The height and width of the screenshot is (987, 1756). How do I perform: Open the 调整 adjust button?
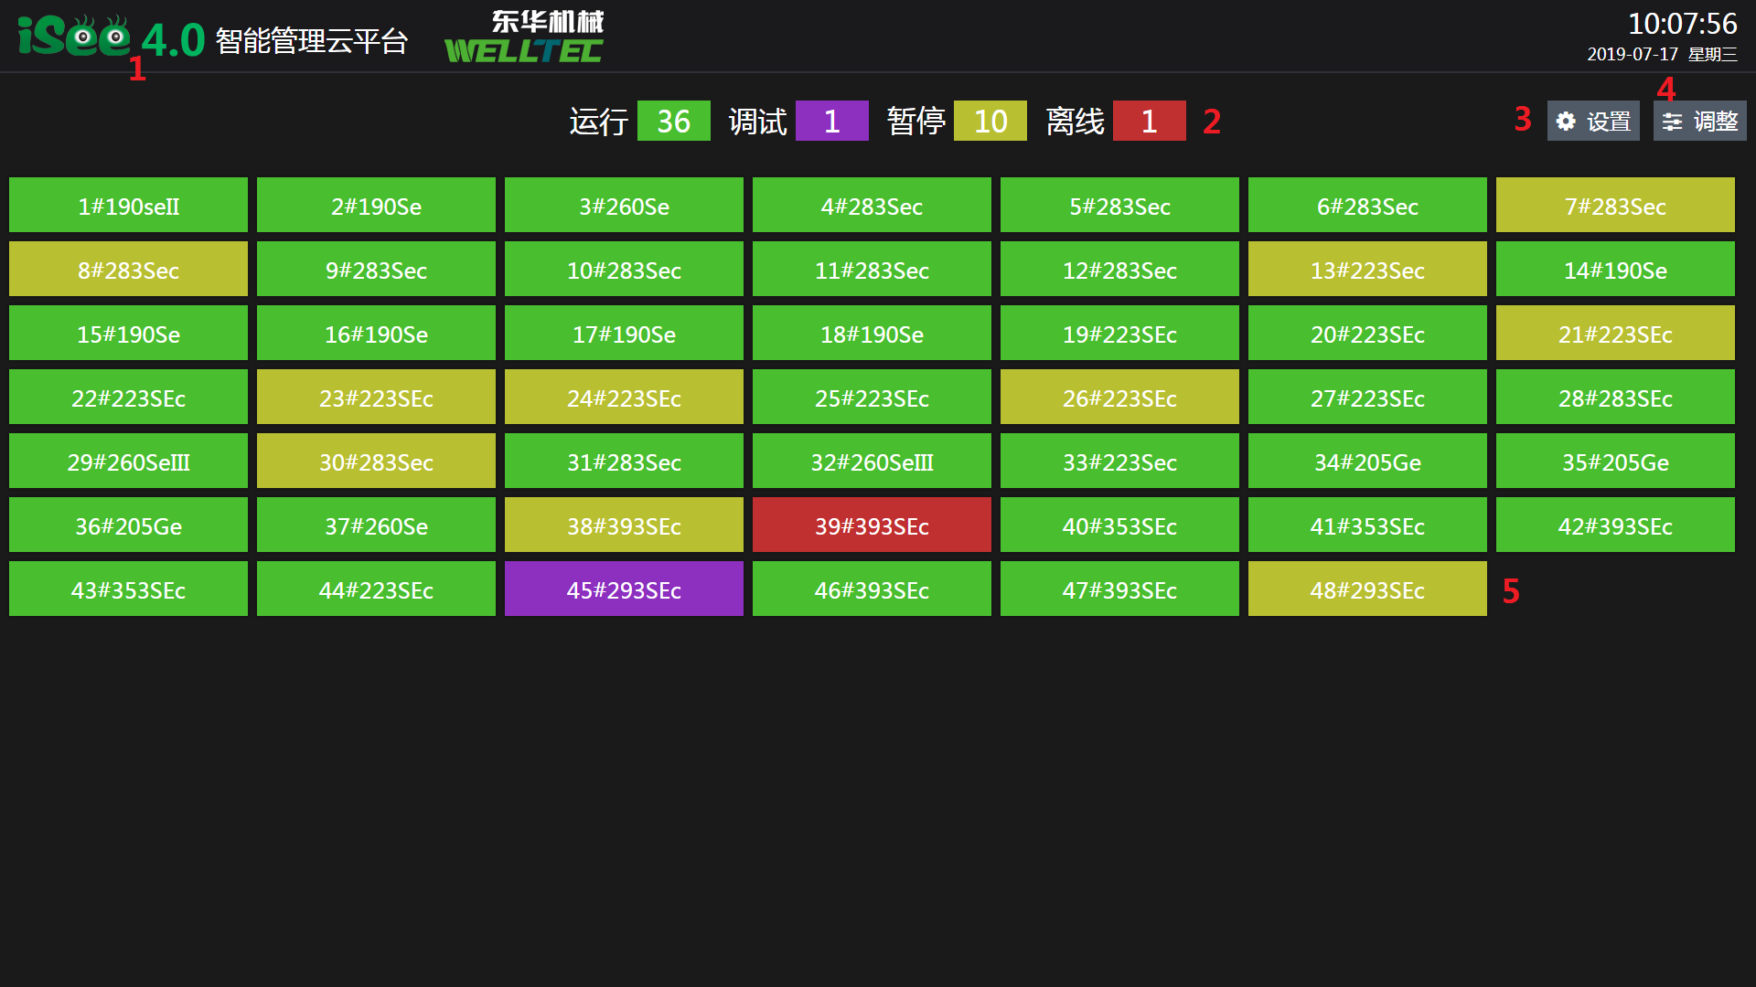(x=1699, y=122)
